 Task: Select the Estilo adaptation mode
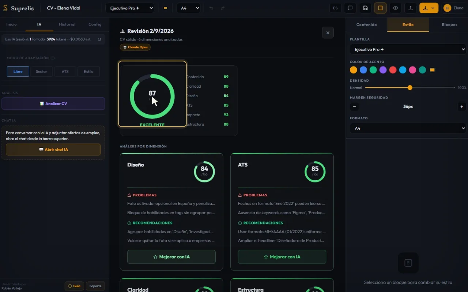tap(88, 72)
